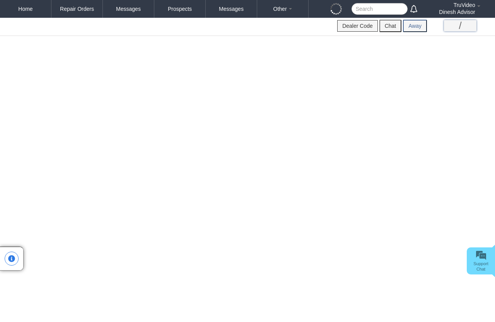Open the Messages tab next to Prospects
This screenshot has width=495, height=322.
point(231,9)
